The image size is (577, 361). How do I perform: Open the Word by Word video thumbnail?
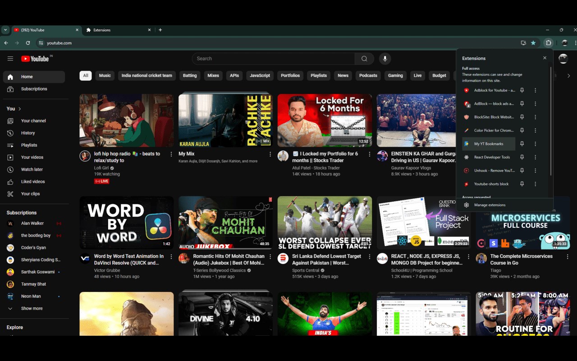[x=127, y=223]
